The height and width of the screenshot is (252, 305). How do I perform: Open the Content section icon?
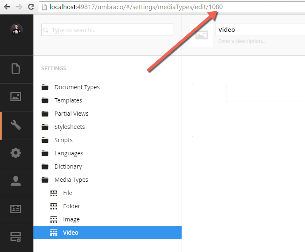pyautogui.click(x=16, y=69)
